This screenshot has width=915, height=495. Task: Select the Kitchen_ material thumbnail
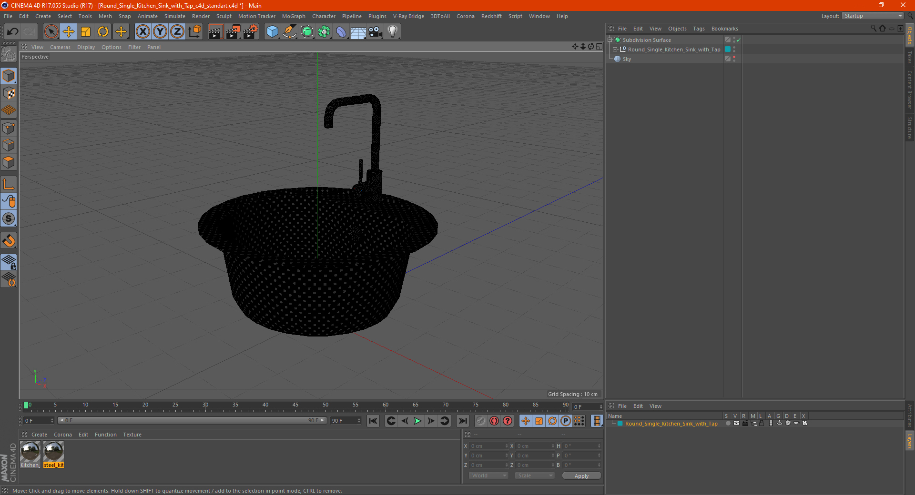pos(30,455)
